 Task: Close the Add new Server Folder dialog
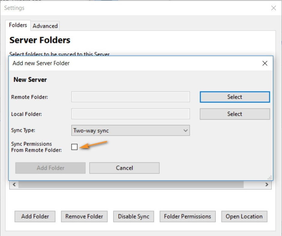click(x=265, y=63)
